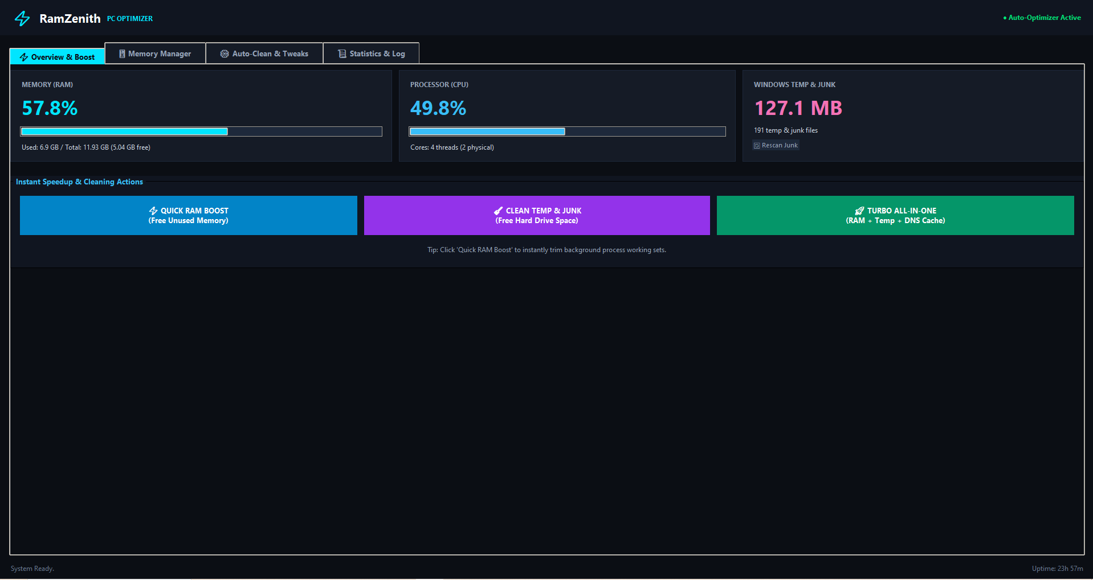The width and height of the screenshot is (1093, 580).
Task: Click the RamZenith lightning bolt logo
Action: click(22, 18)
